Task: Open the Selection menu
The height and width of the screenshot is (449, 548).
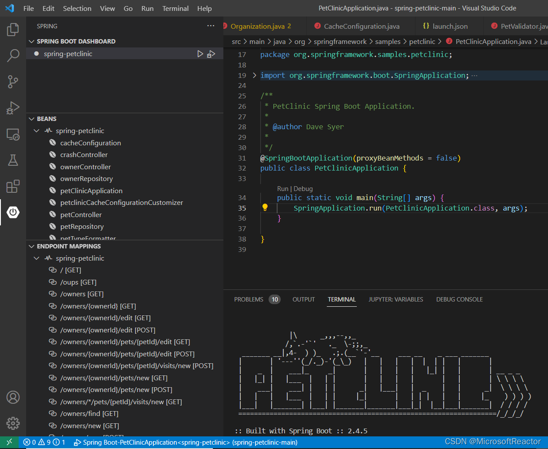Action: pos(77,8)
